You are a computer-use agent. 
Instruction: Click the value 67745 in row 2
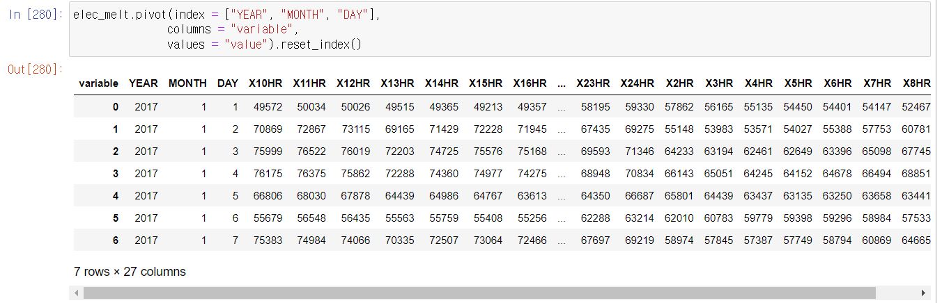click(916, 151)
